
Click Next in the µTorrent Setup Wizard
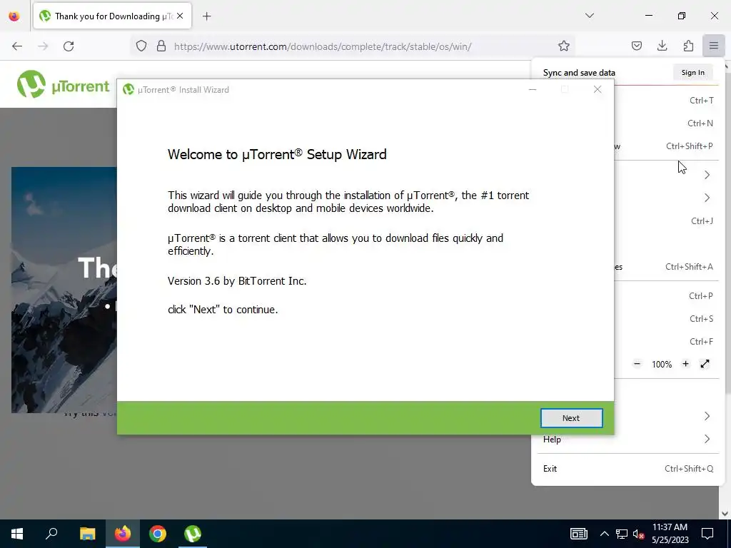(x=571, y=418)
